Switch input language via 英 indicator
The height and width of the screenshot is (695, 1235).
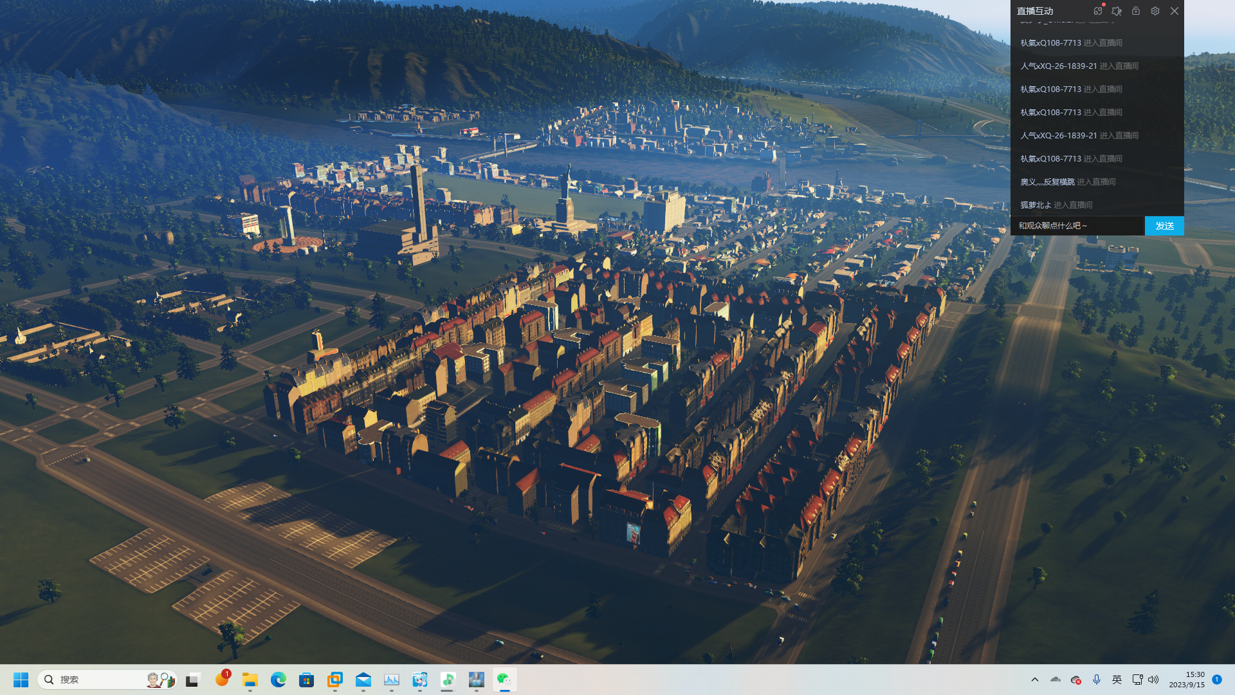tap(1117, 680)
